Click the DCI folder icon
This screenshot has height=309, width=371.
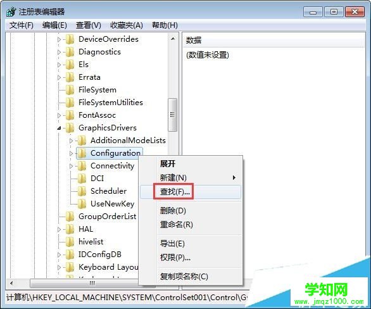[x=82, y=179]
